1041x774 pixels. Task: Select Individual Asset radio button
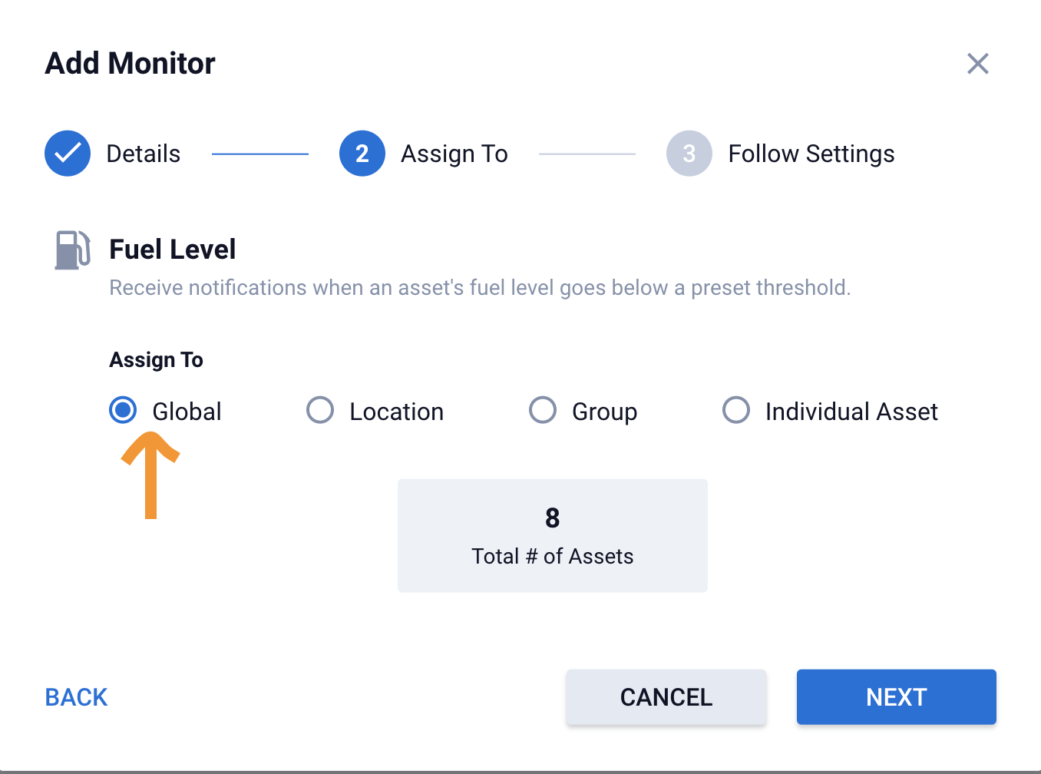click(736, 410)
